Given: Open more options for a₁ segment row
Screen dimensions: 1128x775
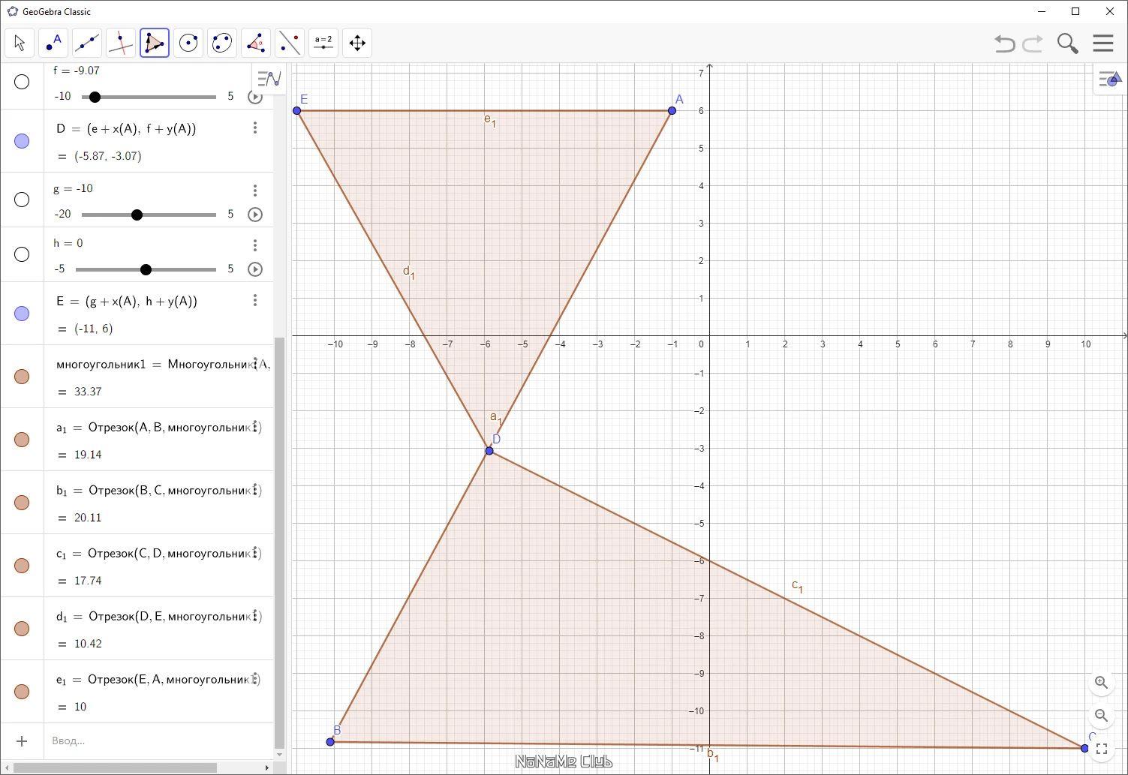Looking at the screenshot, I should coord(255,427).
